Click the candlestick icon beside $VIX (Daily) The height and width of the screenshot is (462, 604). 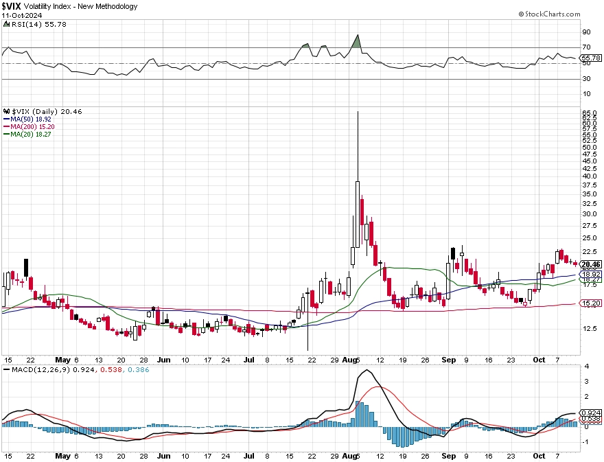pos(7,111)
